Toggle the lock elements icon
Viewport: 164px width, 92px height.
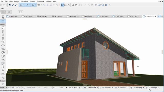57,5
